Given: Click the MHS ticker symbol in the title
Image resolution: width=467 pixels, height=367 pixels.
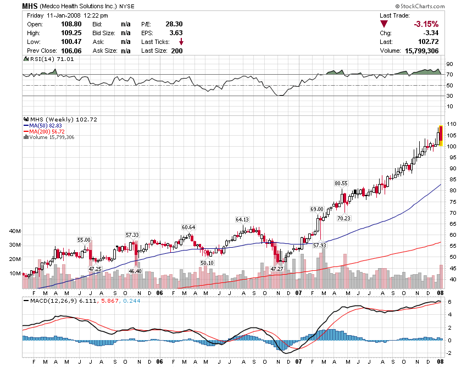Looking at the screenshot, I should point(30,6).
